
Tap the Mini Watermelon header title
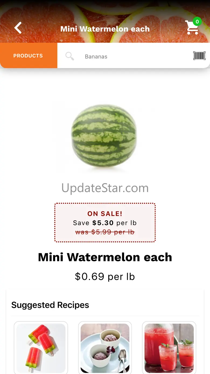105,29
